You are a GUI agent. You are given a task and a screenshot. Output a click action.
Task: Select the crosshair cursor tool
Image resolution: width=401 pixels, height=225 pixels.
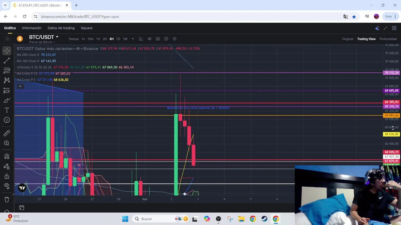point(7,50)
